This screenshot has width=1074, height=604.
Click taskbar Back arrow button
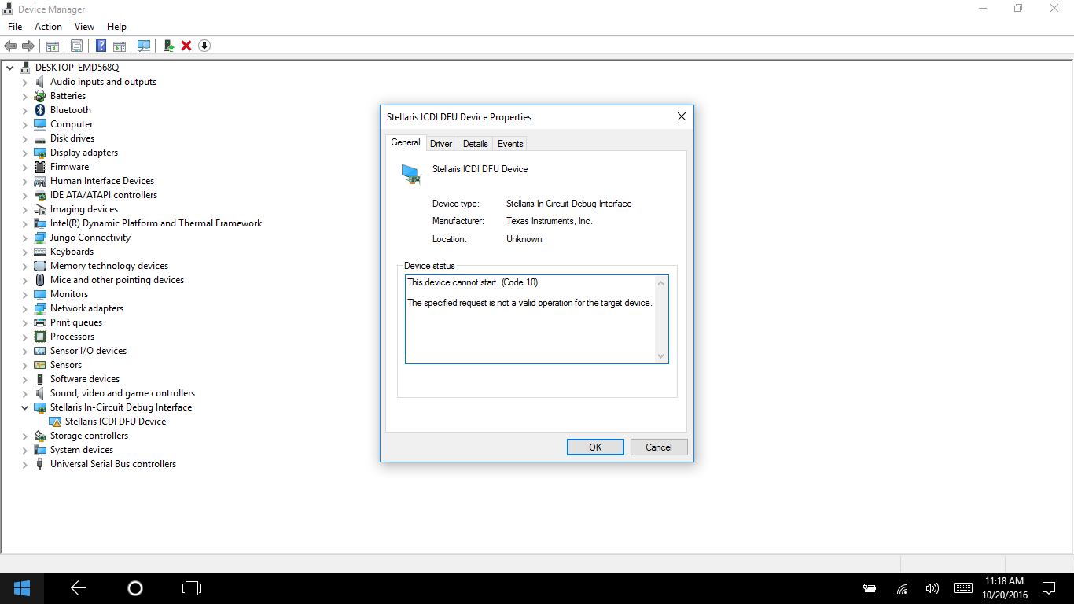78,587
